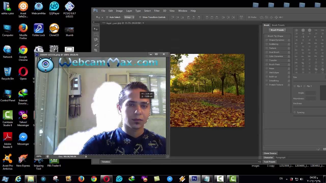Screen dimensions: 326x183
Task: Click the autumn leaves image canvas
Action: point(207,90)
